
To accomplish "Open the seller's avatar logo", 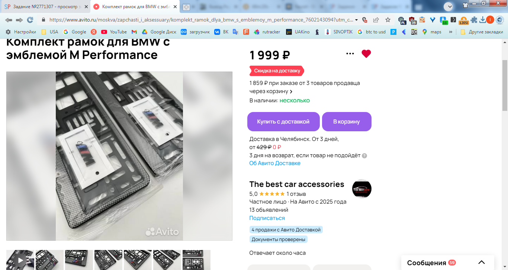I will click(361, 189).
